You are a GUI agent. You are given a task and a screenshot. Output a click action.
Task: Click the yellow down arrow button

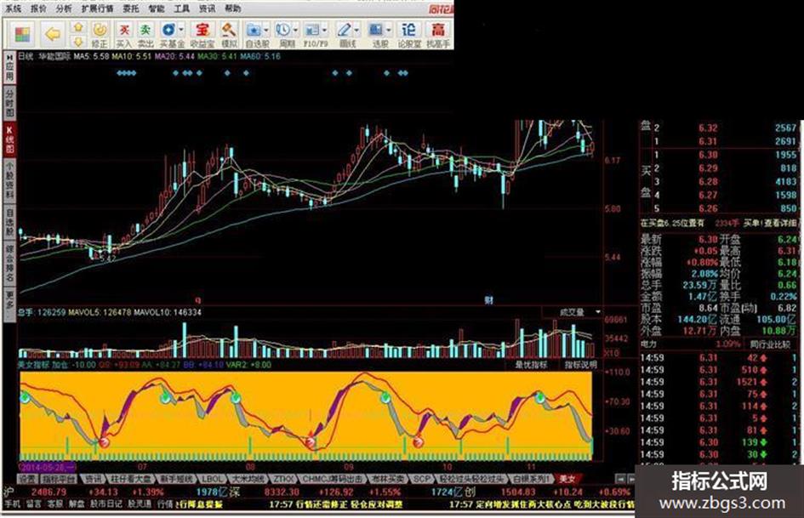pos(77,41)
